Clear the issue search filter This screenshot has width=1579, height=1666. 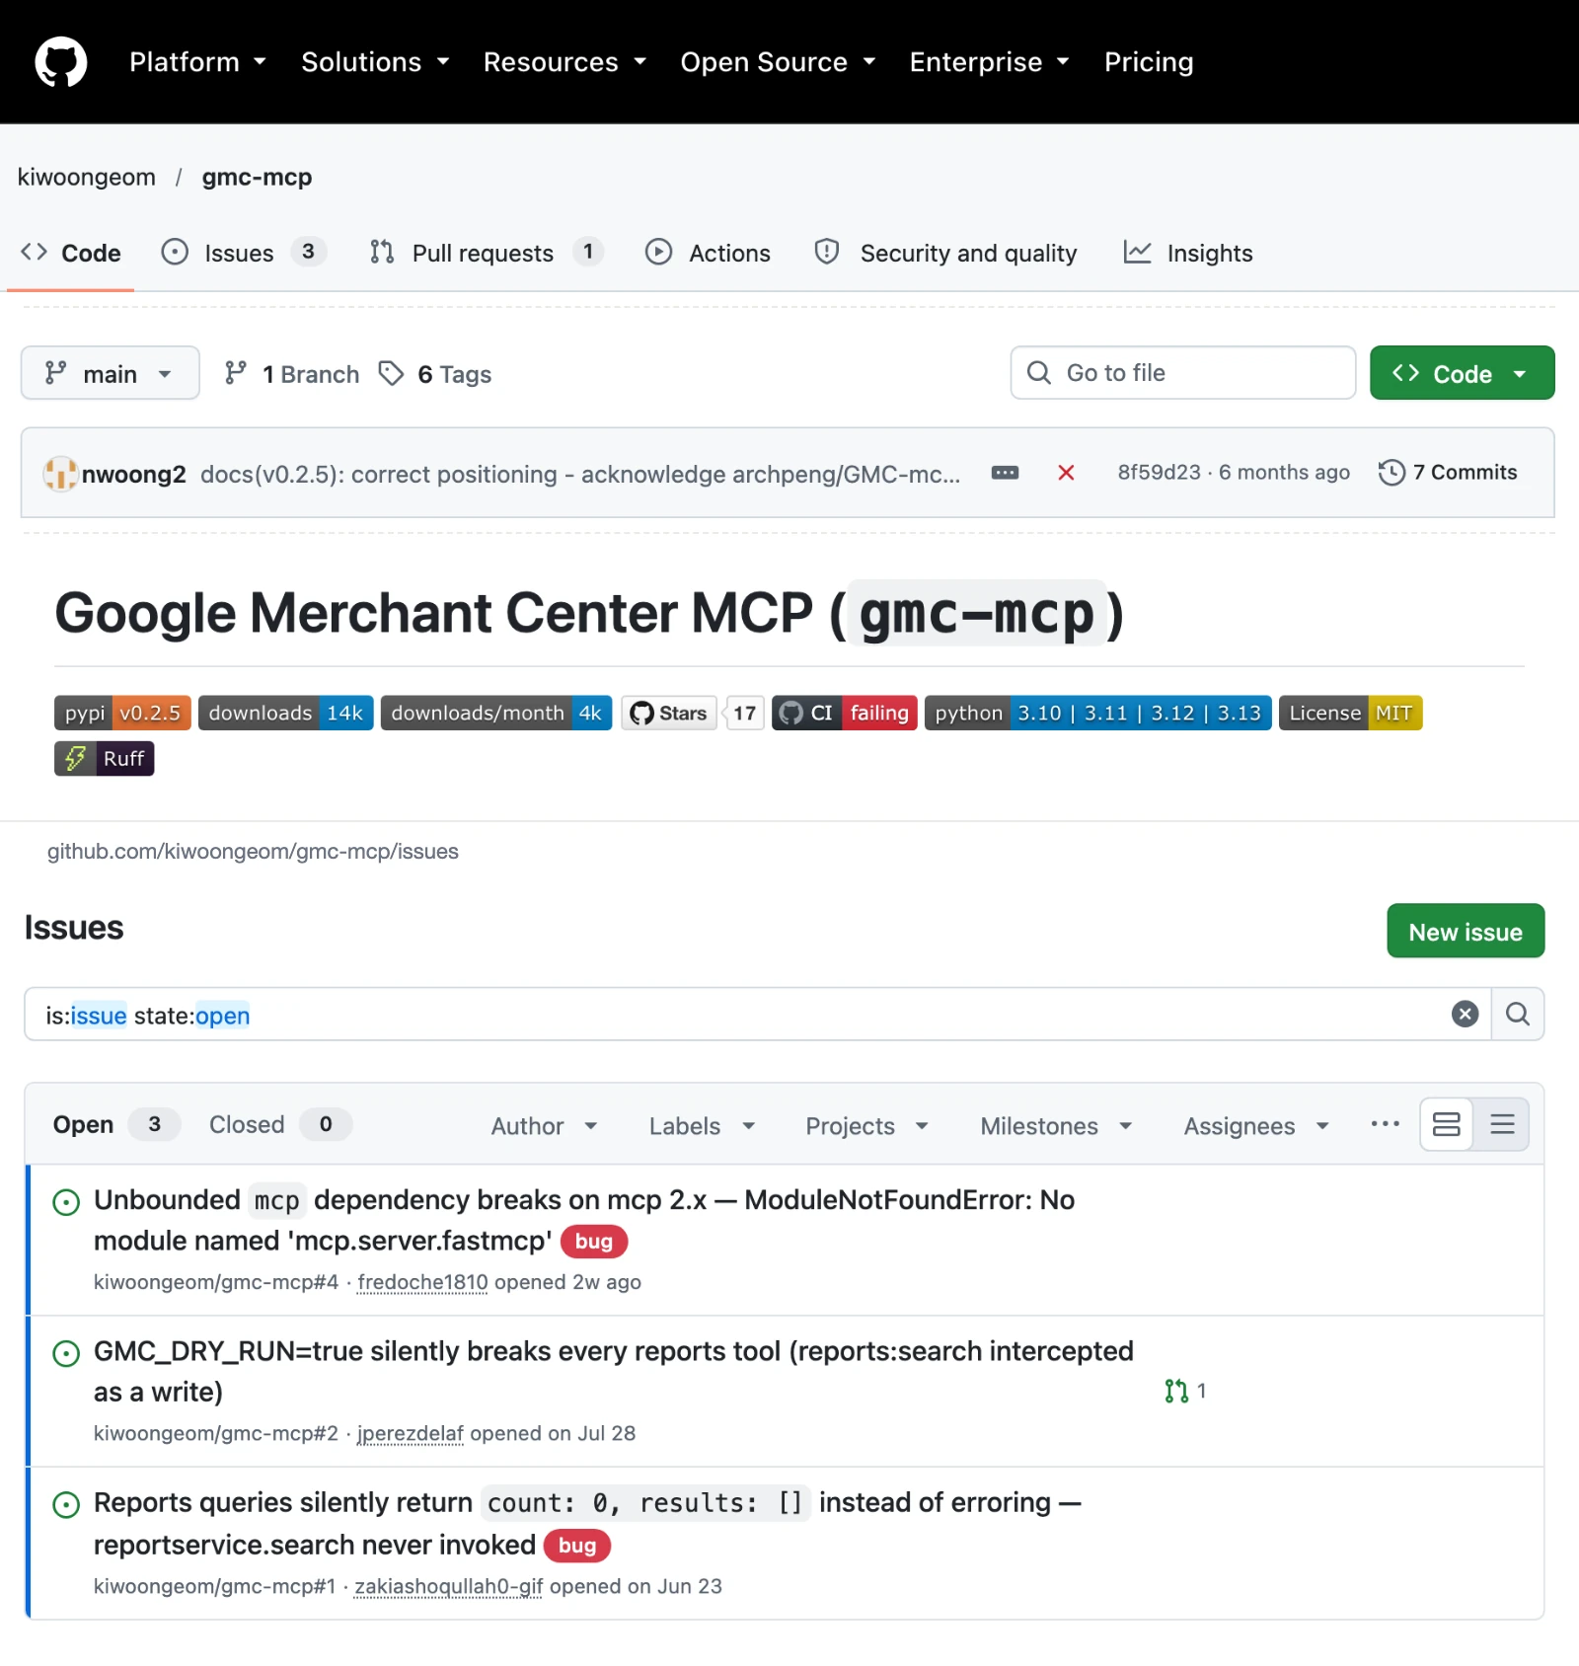pos(1466,1015)
